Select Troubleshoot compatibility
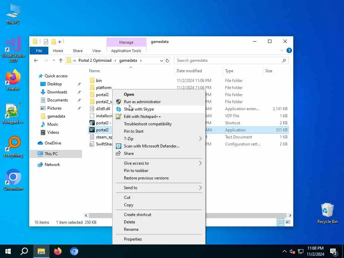 pos(159,124)
